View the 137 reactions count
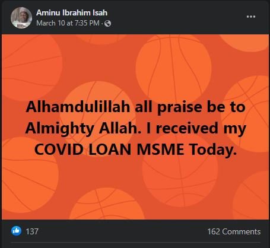Viewport: 270px width, 248px height. click(32, 231)
